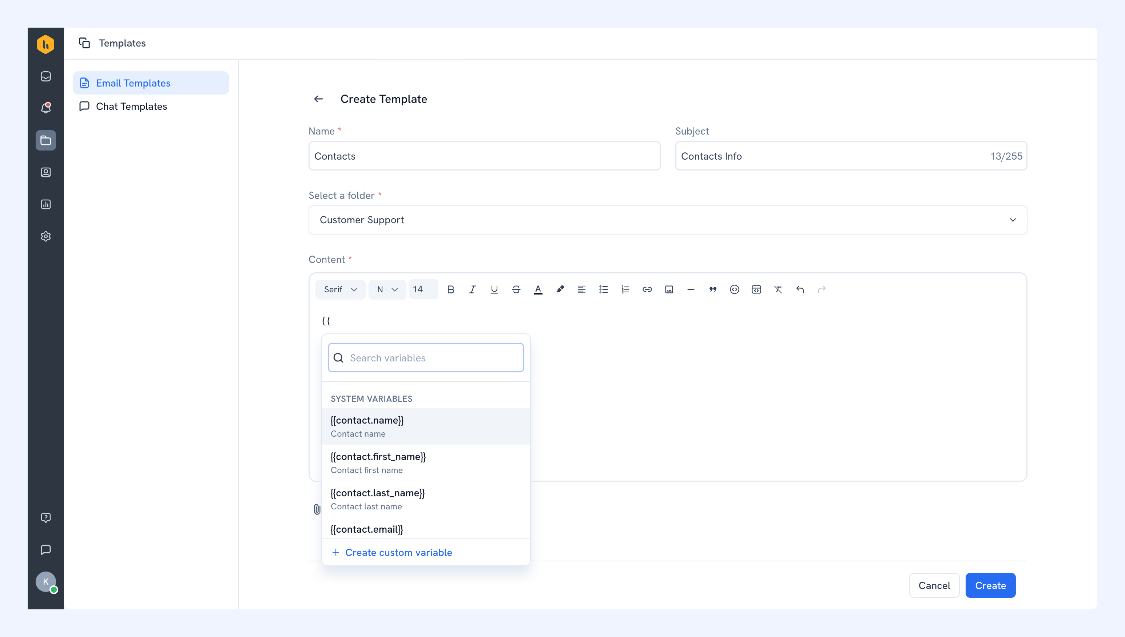1125x637 pixels.
Task: Open the text alignment option
Action: click(582, 289)
